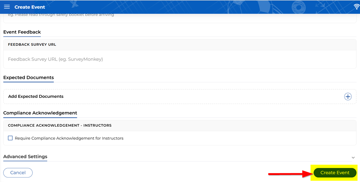Select the Expected Documents section heading
This screenshot has width=360, height=182.
(28, 78)
